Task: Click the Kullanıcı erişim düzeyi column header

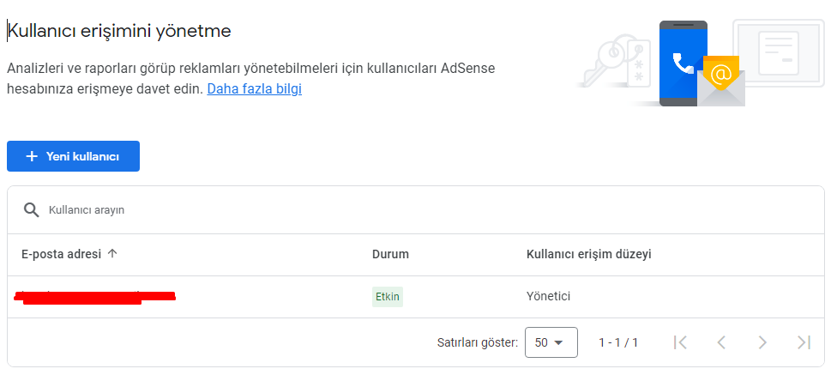Action: (x=589, y=254)
